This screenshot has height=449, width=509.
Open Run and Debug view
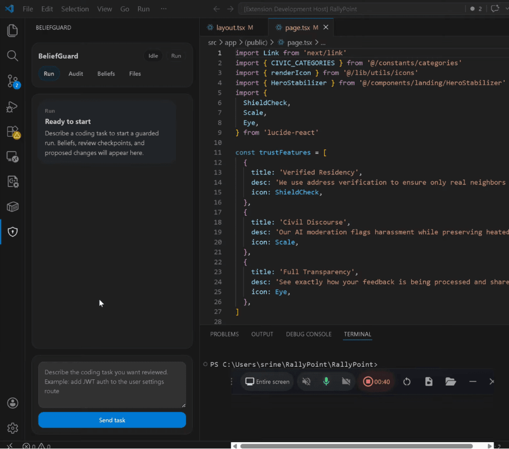coord(13,106)
